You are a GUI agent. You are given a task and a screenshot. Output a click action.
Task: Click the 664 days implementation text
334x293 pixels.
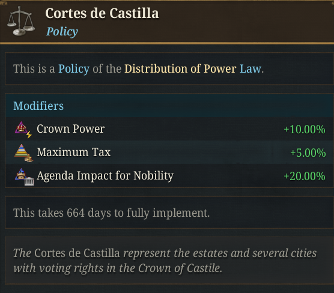[x=111, y=213]
